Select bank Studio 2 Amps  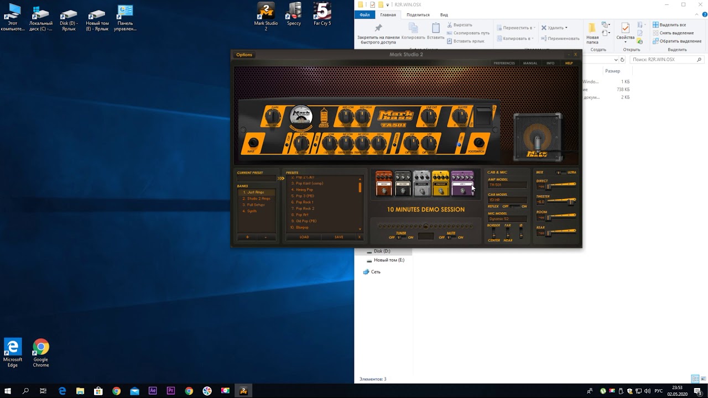258,198
